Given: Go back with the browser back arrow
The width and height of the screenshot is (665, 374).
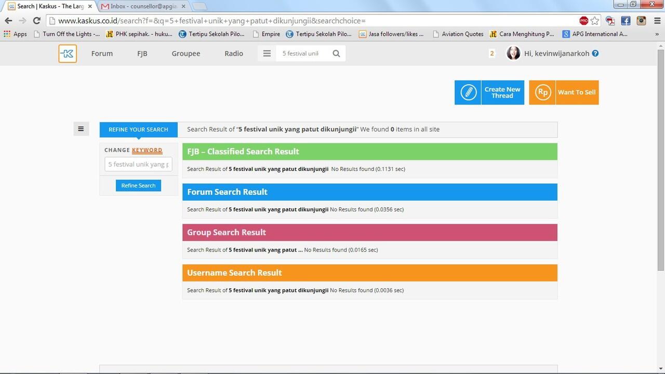Looking at the screenshot, I should (8, 21).
